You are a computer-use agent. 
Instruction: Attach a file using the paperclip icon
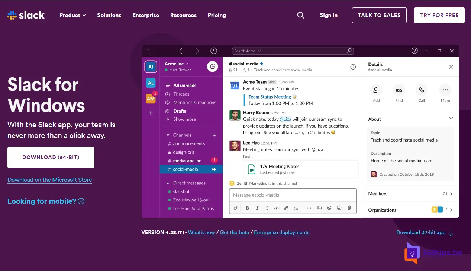[349, 207]
